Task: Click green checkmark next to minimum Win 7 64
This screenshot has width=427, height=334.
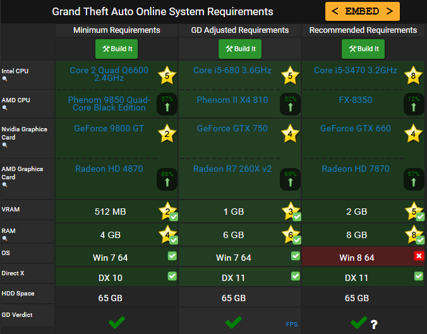Action: (x=172, y=256)
